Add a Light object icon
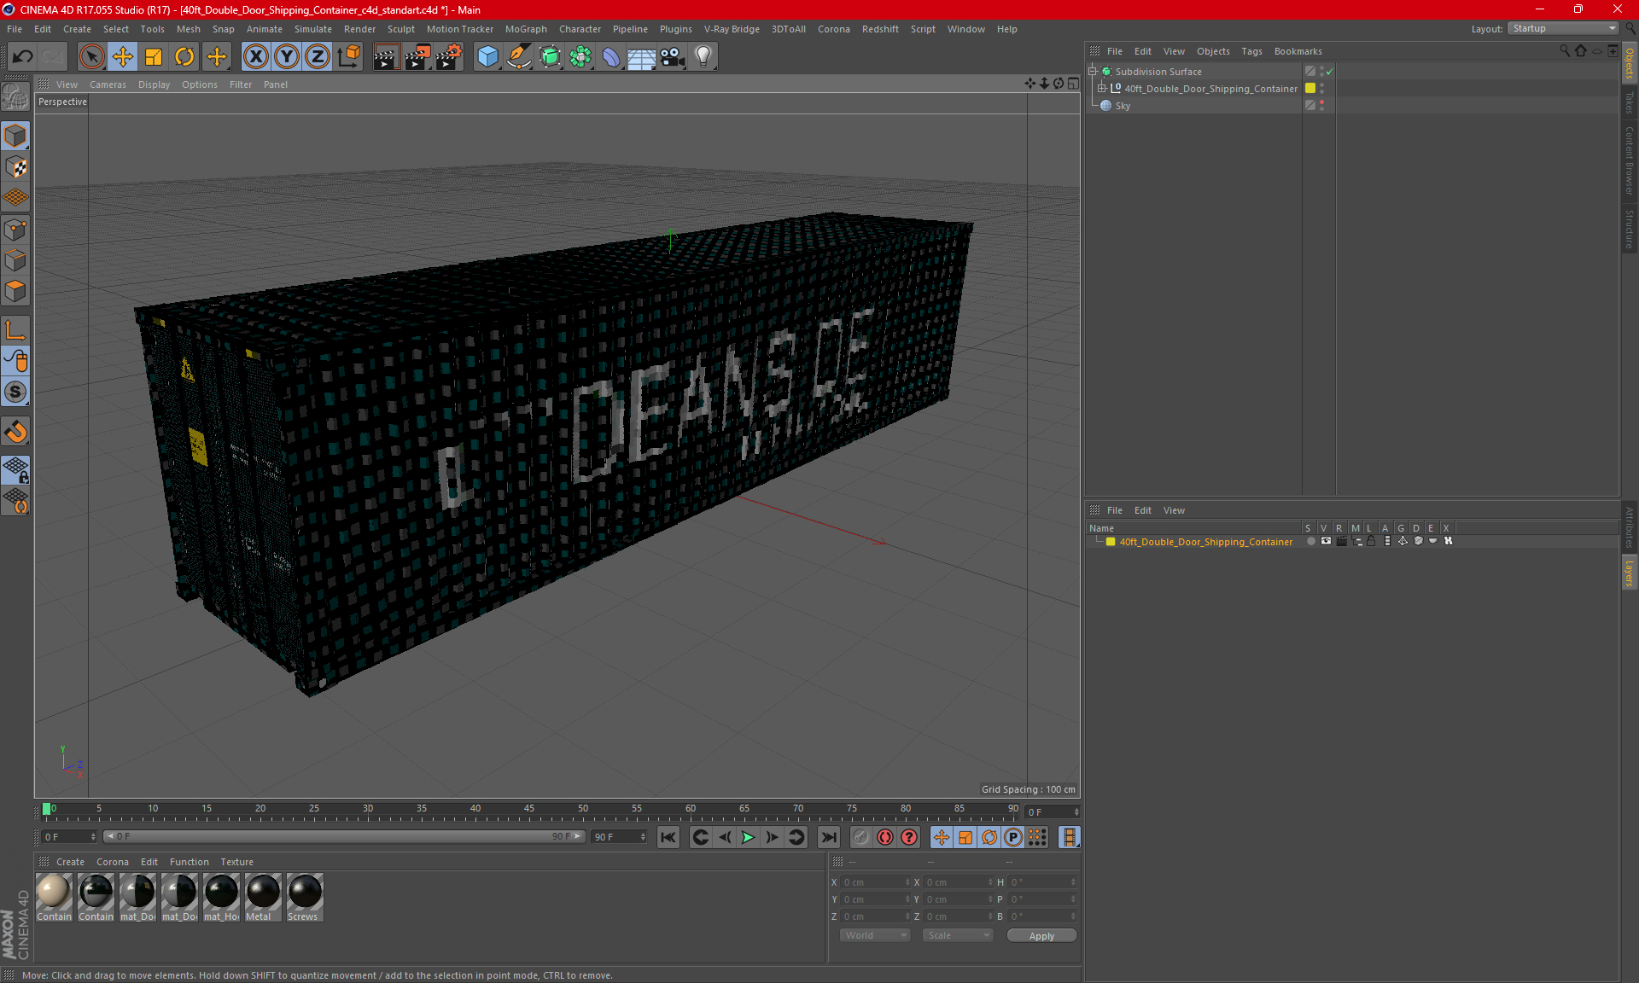Viewport: 1639px width, 983px height. (x=703, y=56)
